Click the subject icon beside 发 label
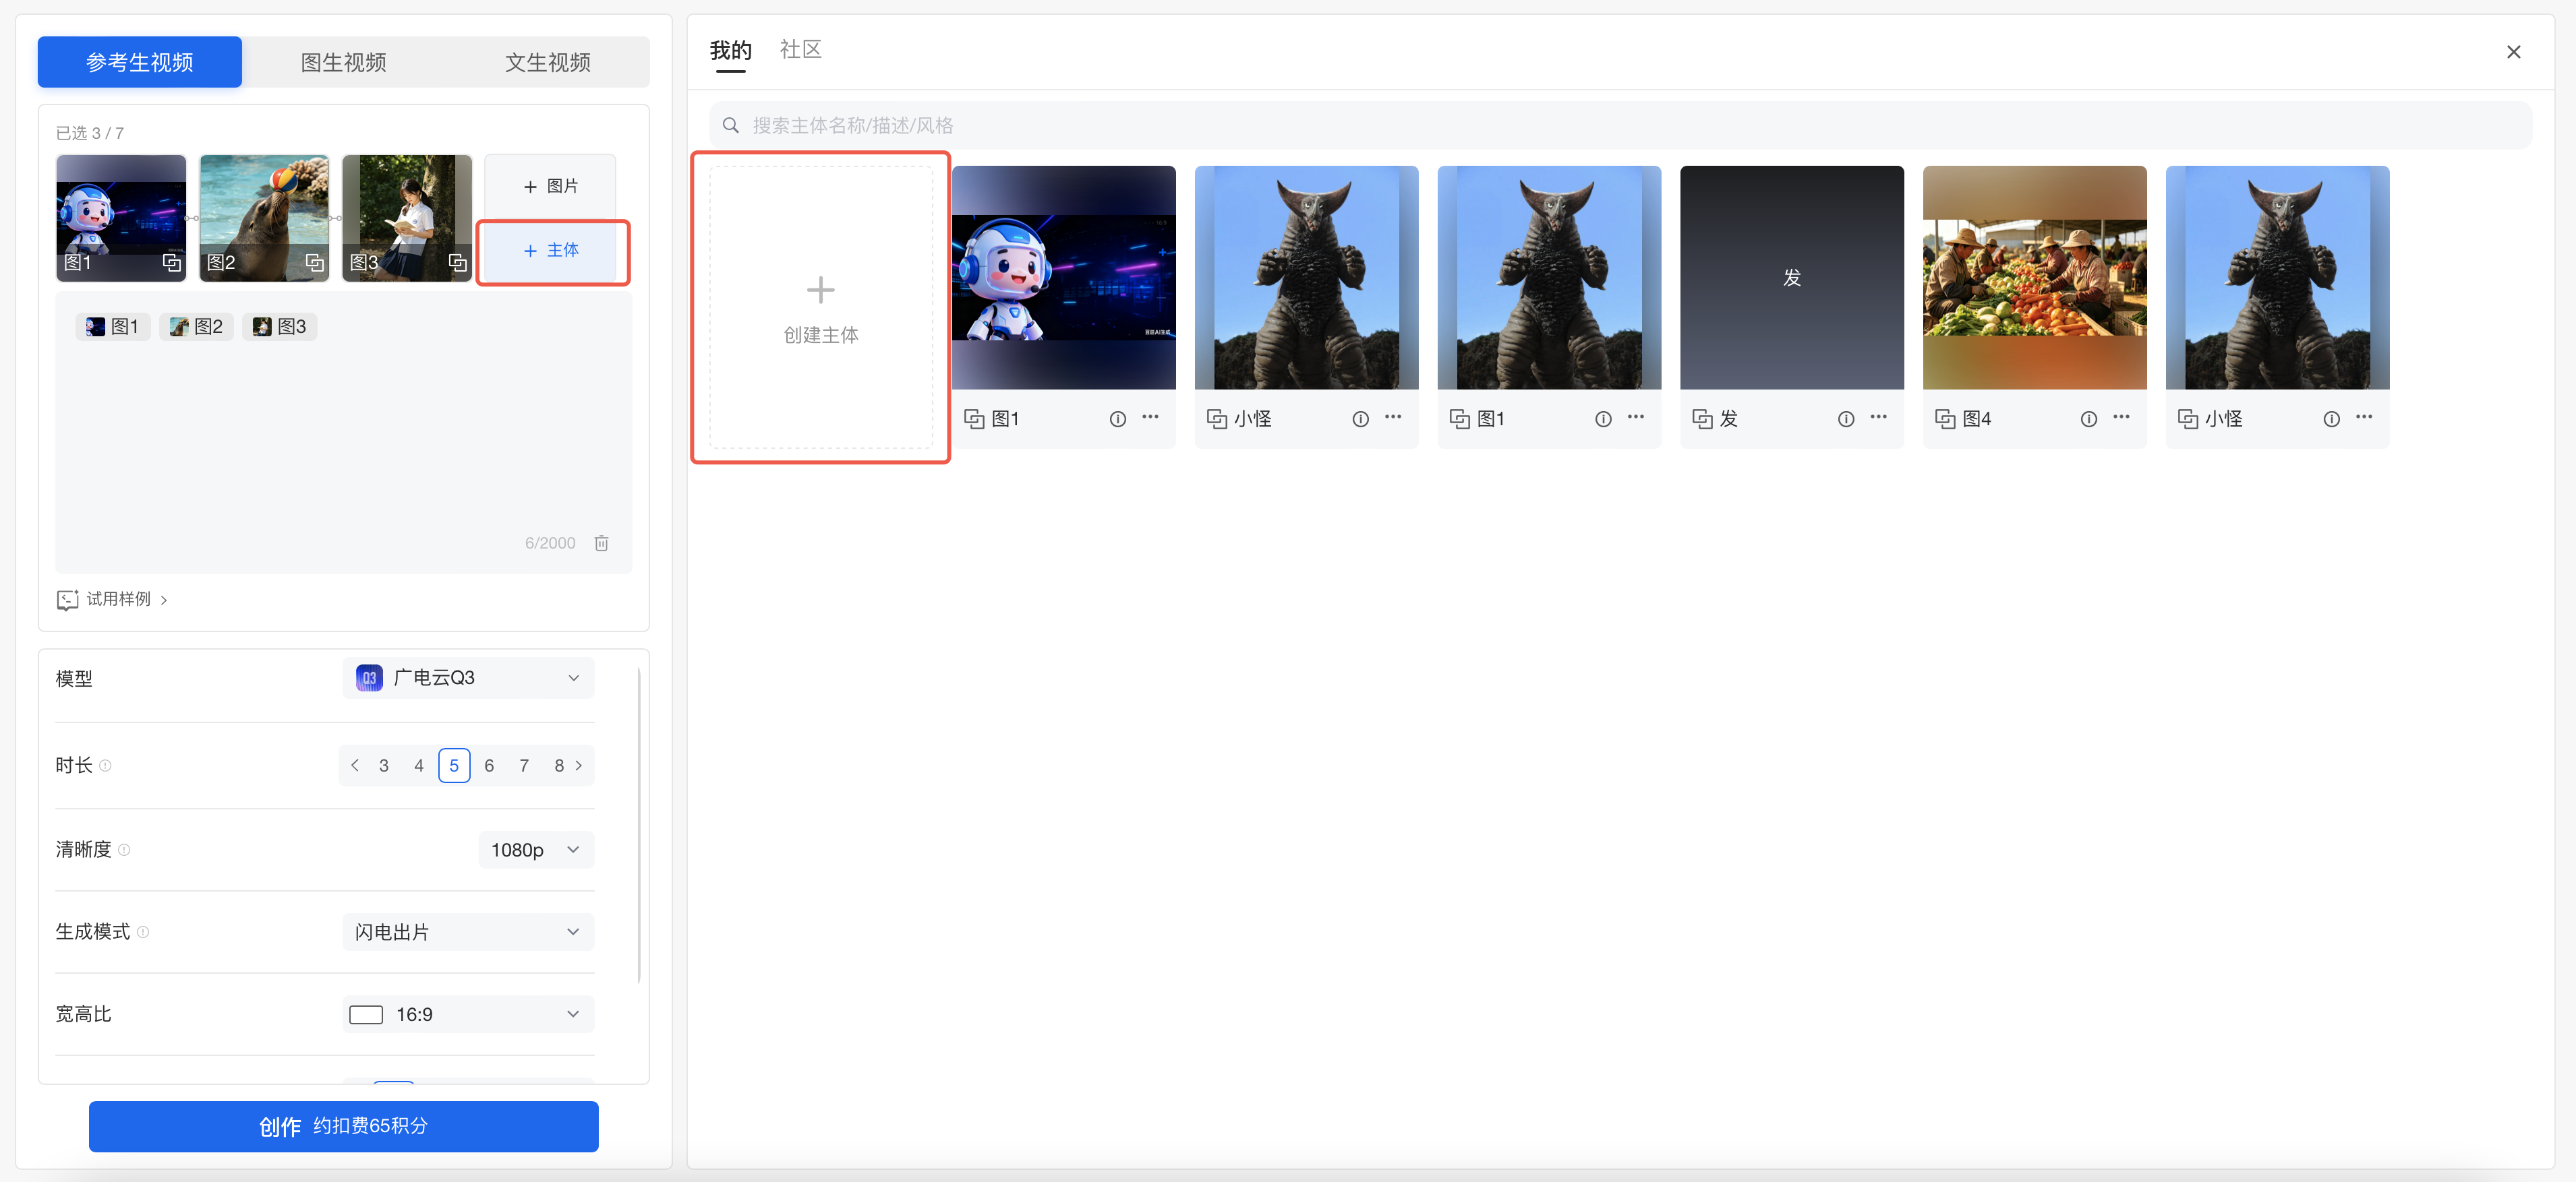2576x1182 pixels. click(x=1702, y=418)
